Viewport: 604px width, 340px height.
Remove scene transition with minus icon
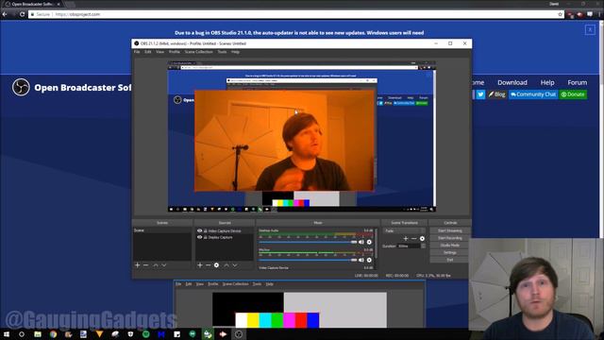click(x=413, y=239)
